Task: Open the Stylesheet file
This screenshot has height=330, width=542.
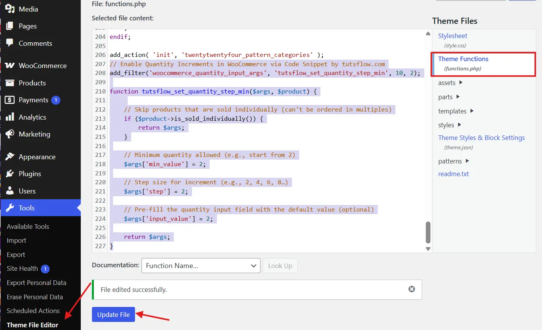Action: coord(453,36)
